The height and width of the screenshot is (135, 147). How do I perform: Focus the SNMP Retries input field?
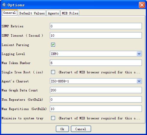pos(96,26)
